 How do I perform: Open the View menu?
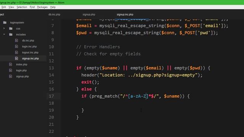pos(11,7)
